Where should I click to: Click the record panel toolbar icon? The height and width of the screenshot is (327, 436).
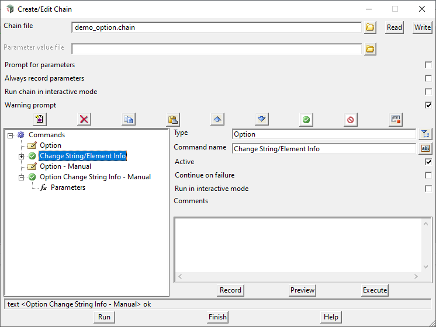pyautogui.click(x=396, y=120)
